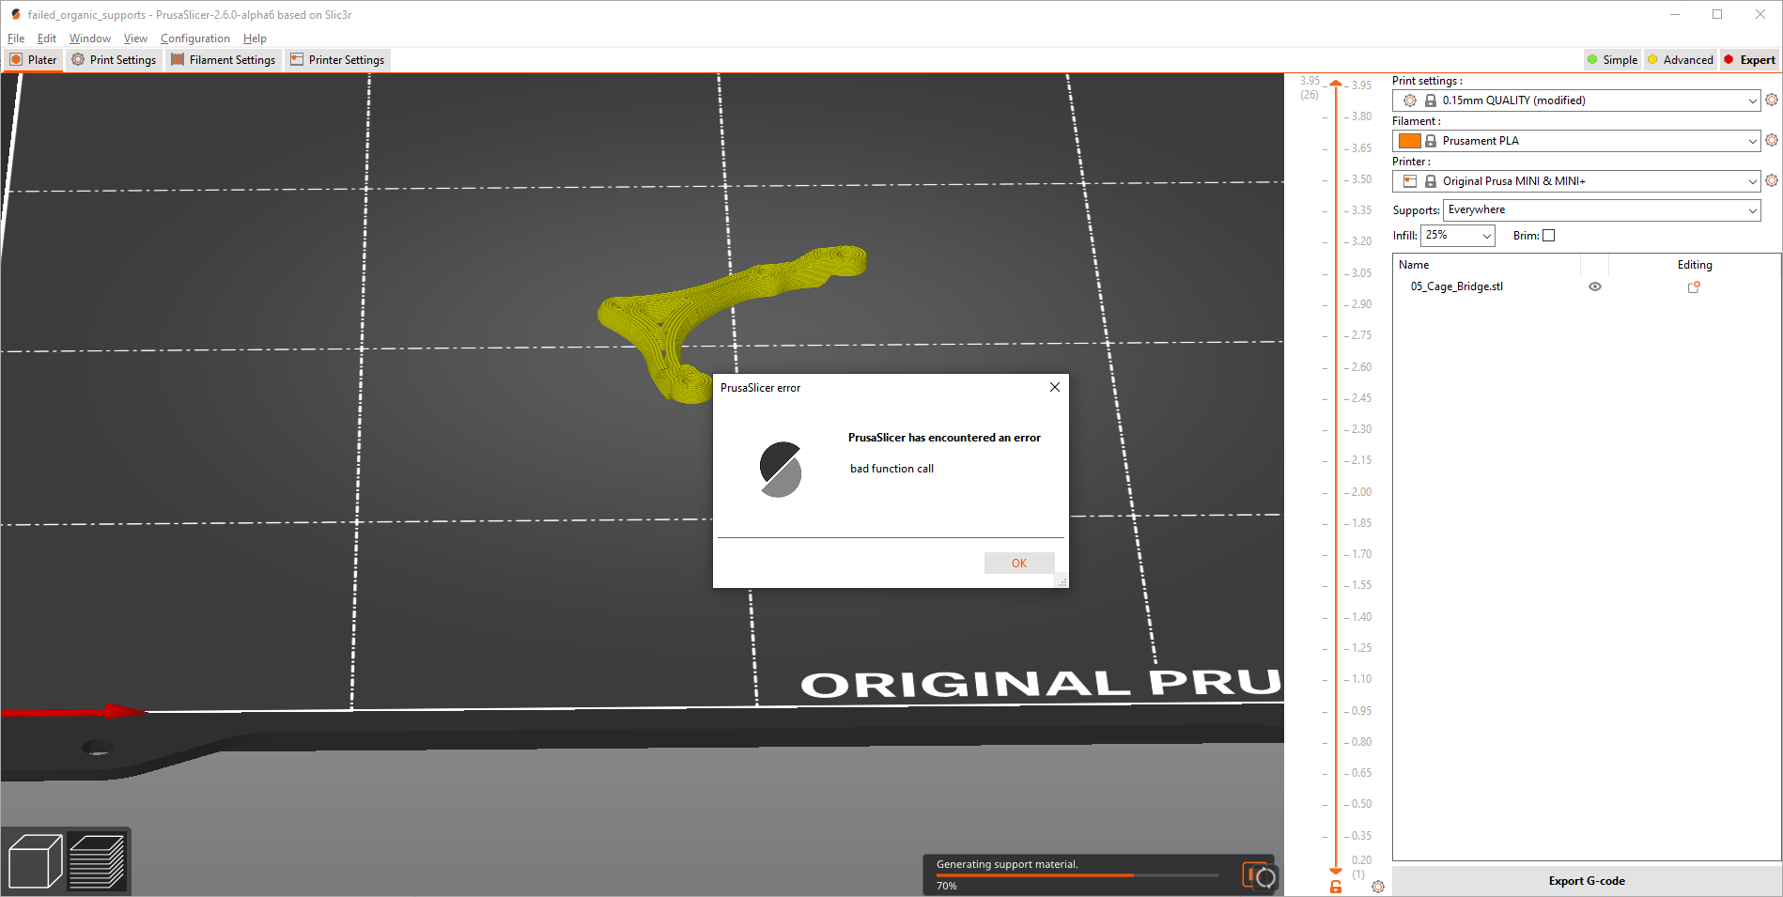Click the editing icon for 05_Cage_Bridge.stl
1783x897 pixels.
coord(1694,287)
